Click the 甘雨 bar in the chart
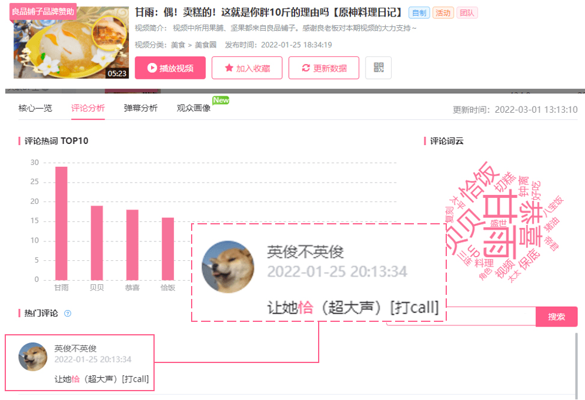This screenshot has width=585, height=400. pos(61,223)
